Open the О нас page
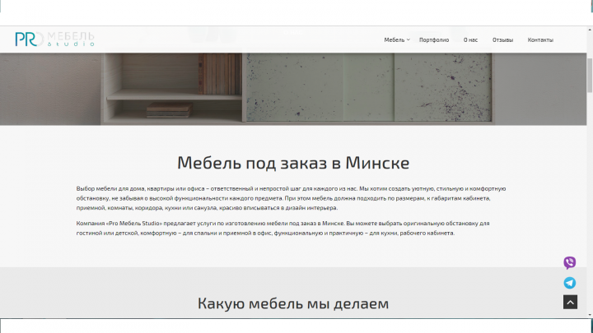This screenshot has height=333, width=593. [x=470, y=39]
